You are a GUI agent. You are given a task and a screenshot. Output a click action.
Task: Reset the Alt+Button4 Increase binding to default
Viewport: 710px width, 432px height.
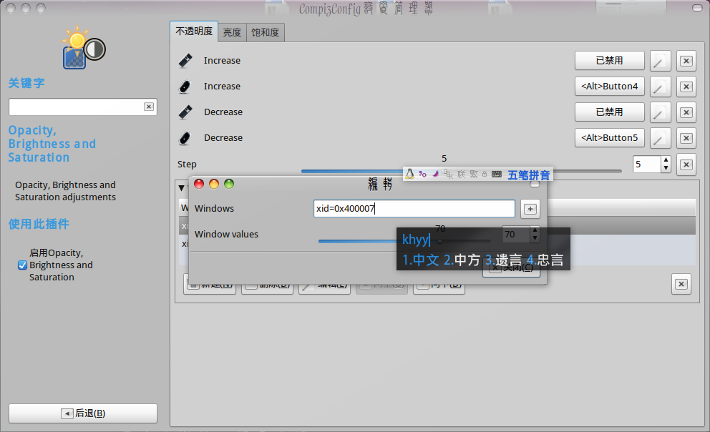pos(686,87)
